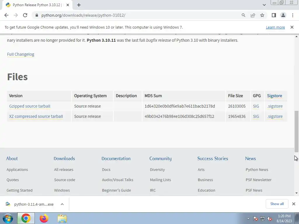Reload the current page
The width and height of the screenshot is (299, 224).
(25, 15)
